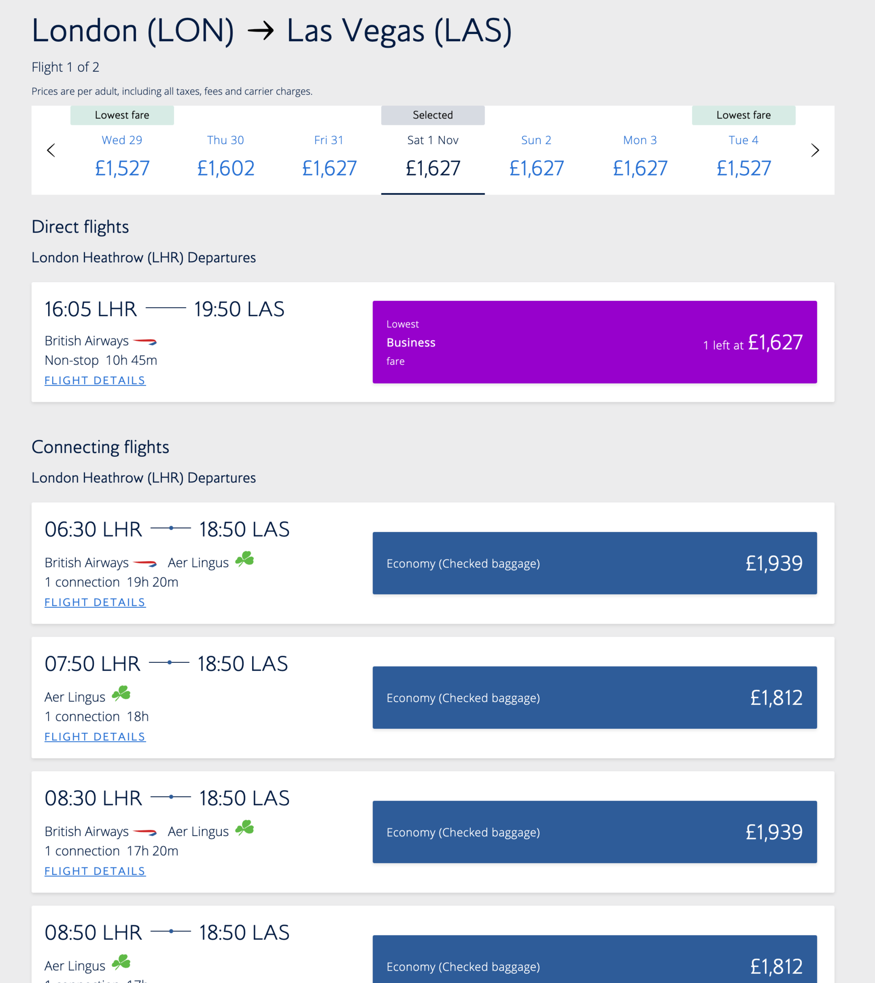Image resolution: width=875 pixels, height=983 pixels.
Task: Click British Airways logo on 08:30 flight
Action: pos(145,832)
